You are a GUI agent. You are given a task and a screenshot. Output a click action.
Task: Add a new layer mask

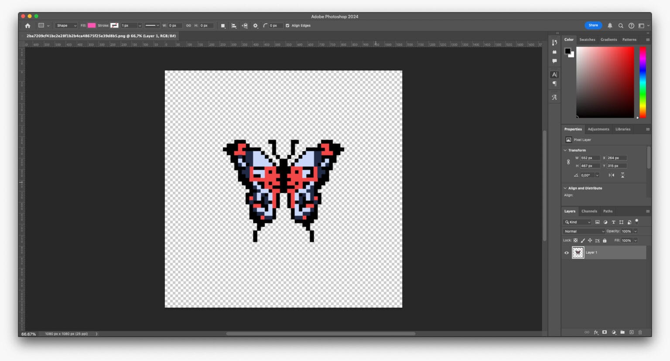click(605, 332)
